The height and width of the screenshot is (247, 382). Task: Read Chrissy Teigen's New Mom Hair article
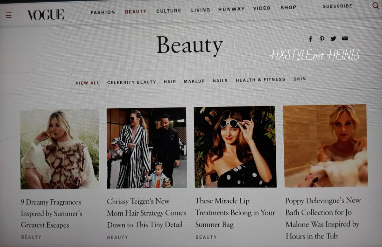click(146, 213)
